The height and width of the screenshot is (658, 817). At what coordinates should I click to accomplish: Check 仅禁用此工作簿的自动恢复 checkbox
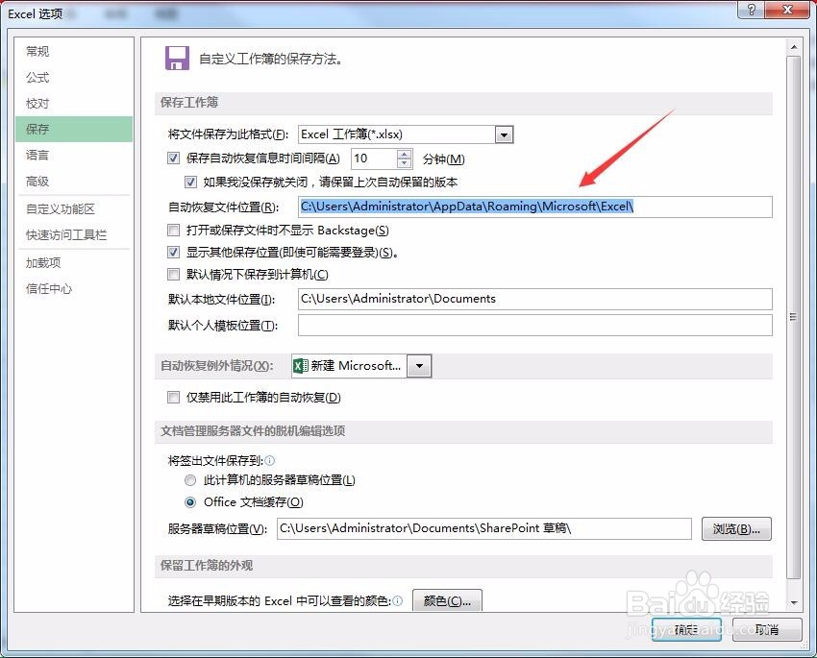point(174,397)
